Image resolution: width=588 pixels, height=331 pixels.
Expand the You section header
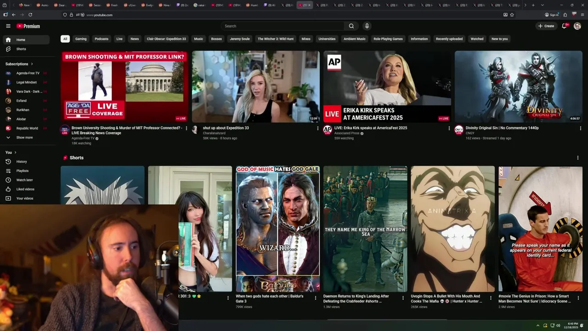[11, 152]
